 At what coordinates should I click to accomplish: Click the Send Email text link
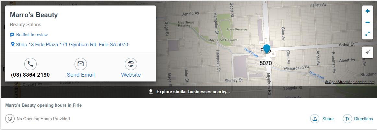coord(81,75)
